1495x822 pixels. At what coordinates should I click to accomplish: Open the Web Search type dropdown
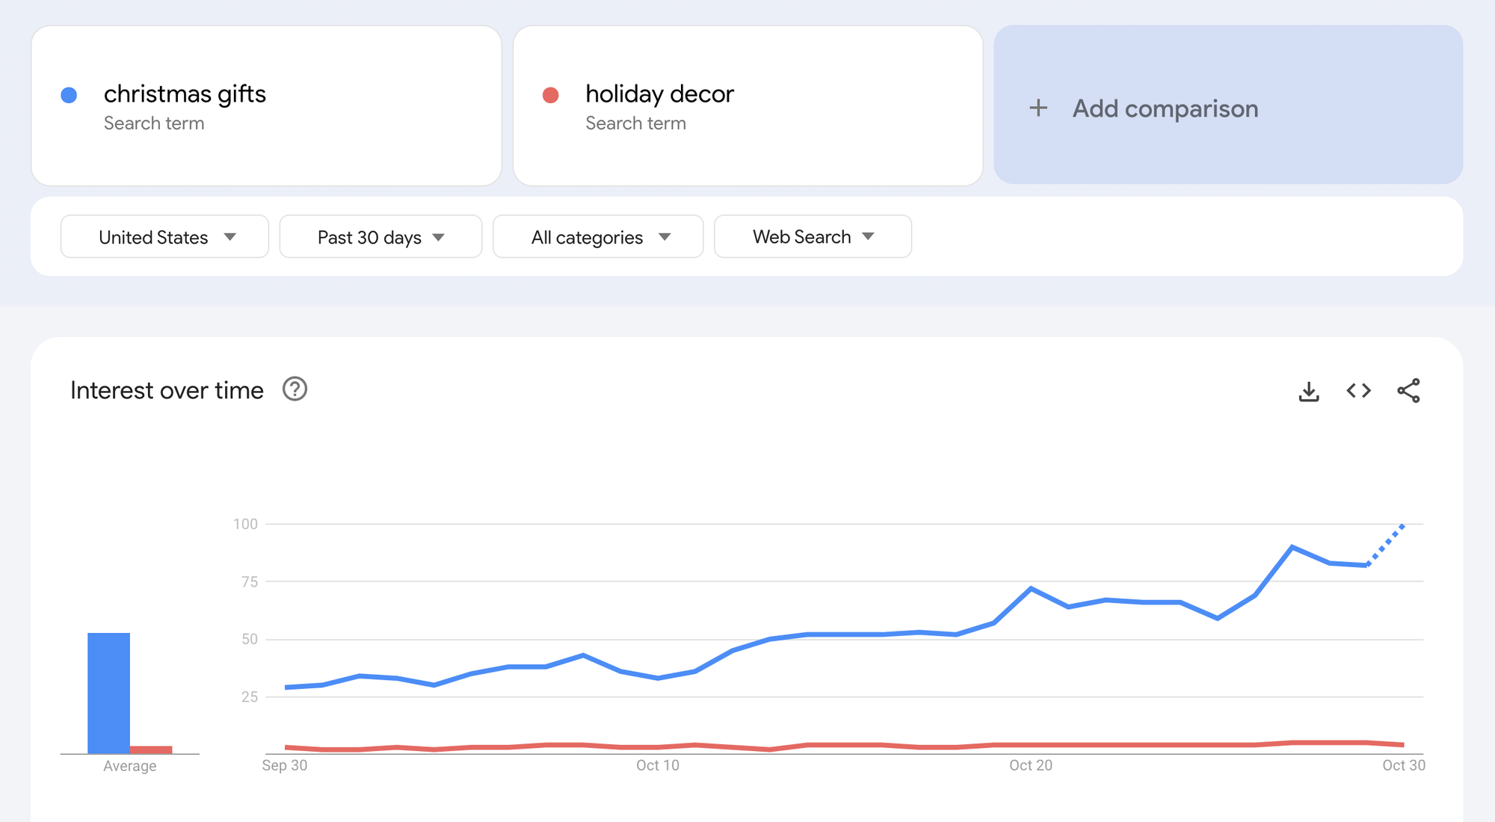812,236
